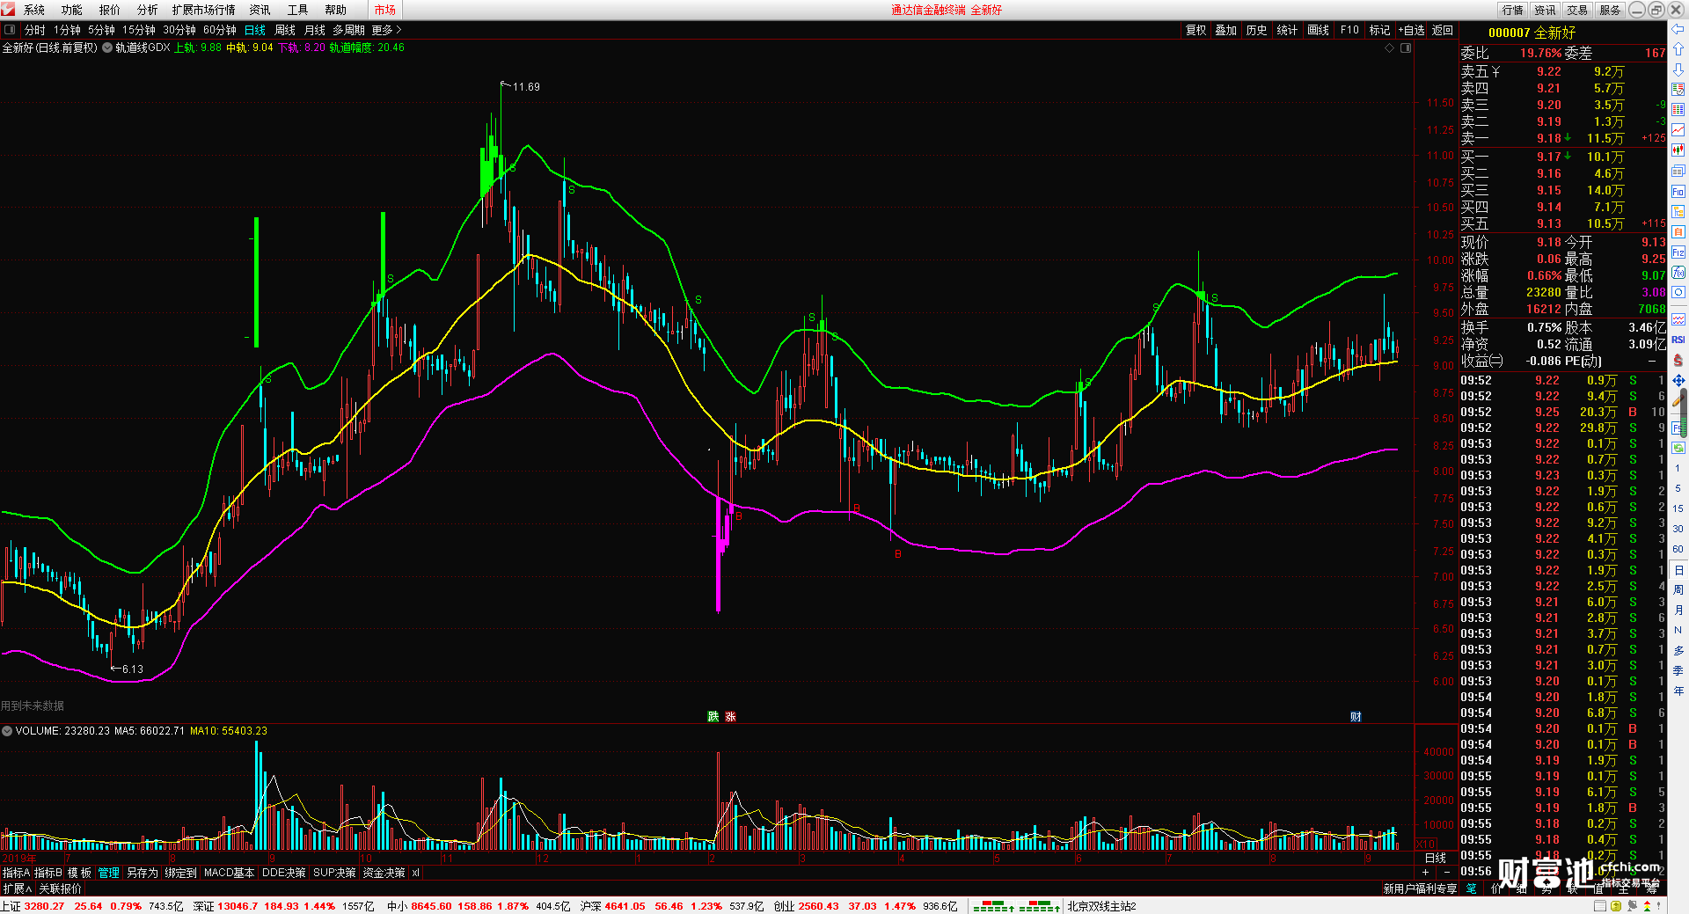Open the quote table grid icon in sidebar
The width and height of the screenshot is (1689, 914).
1678,110
